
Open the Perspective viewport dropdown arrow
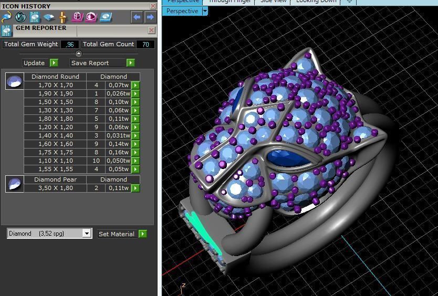tap(205, 11)
